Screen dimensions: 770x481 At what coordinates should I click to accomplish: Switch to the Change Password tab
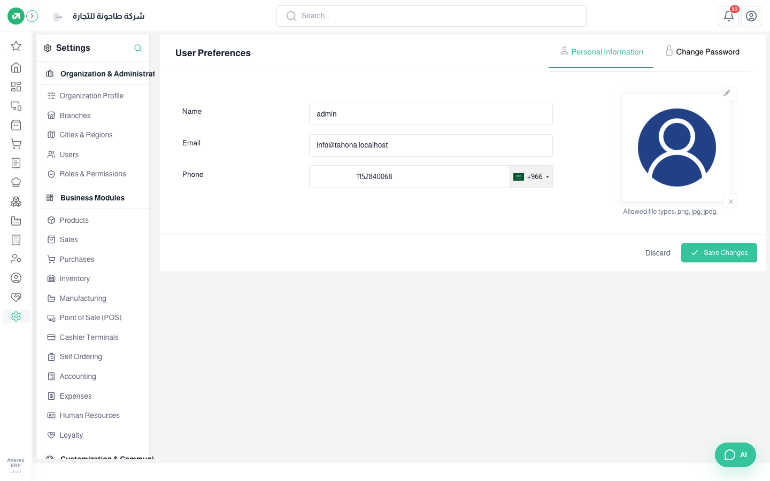(x=702, y=52)
